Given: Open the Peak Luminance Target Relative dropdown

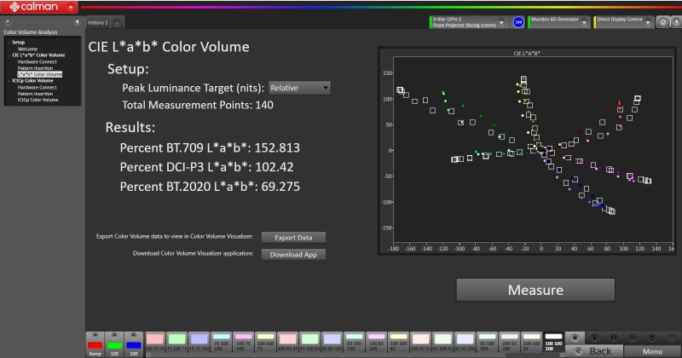Looking at the screenshot, I should pyautogui.click(x=298, y=88).
